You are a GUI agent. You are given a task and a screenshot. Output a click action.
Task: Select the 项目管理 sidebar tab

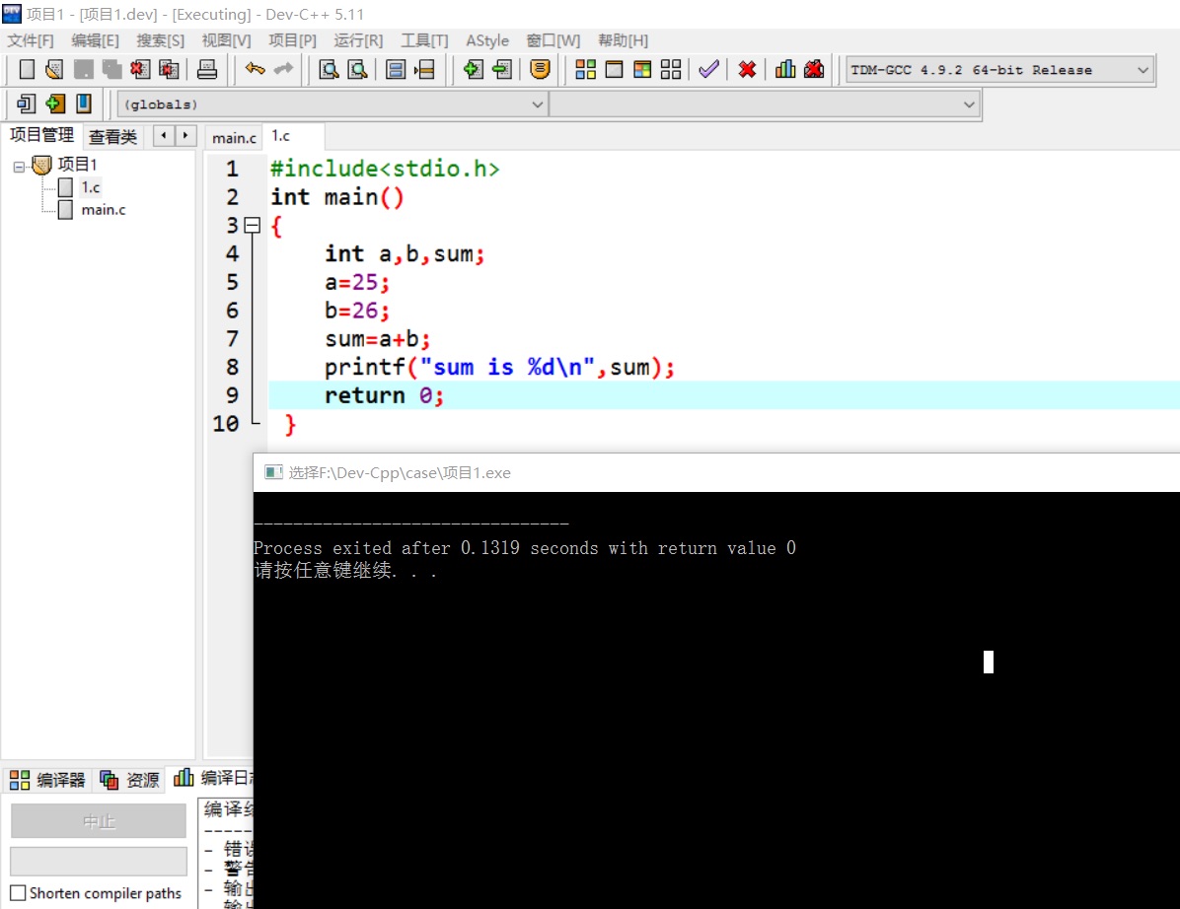point(41,135)
